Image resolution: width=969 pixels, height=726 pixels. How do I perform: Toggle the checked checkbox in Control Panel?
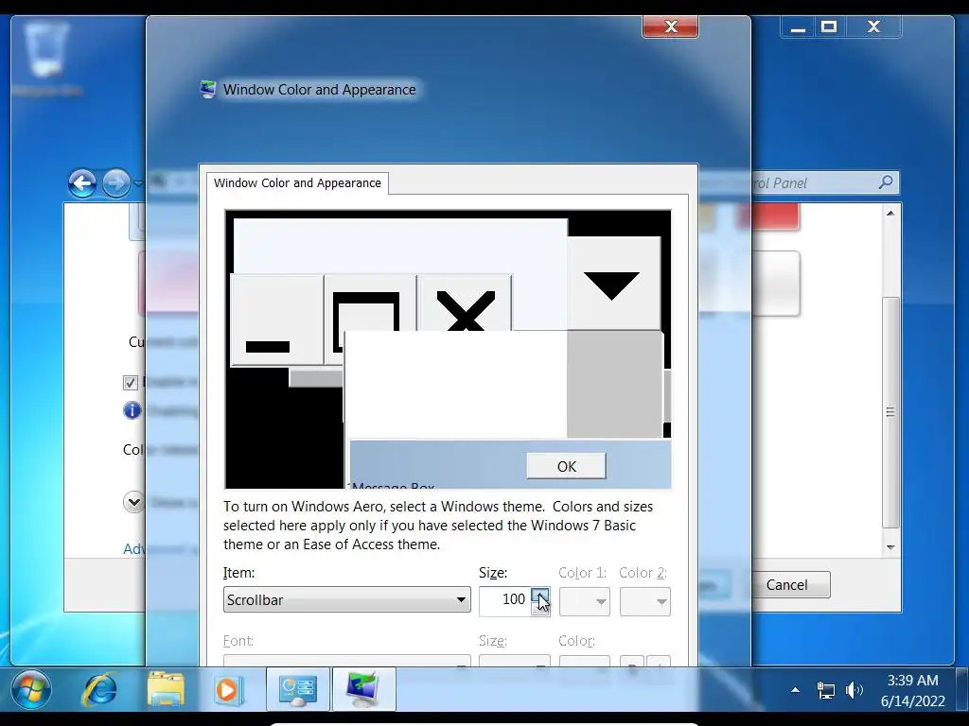point(130,383)
